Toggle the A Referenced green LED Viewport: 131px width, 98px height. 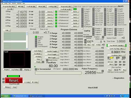56,20
